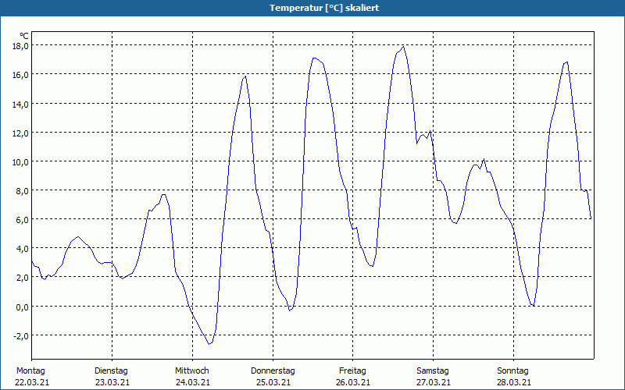625x390 pixels.
Task: Click the date 28.03.21
Action: click(x=514, y=382)
